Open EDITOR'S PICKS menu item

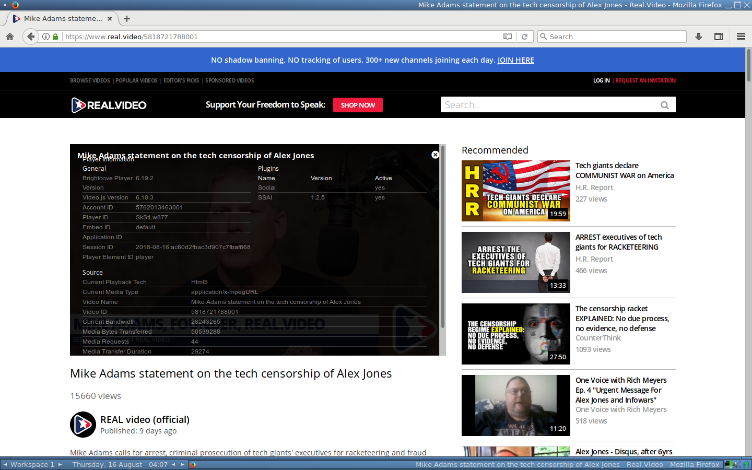click(x=181, y=80)
